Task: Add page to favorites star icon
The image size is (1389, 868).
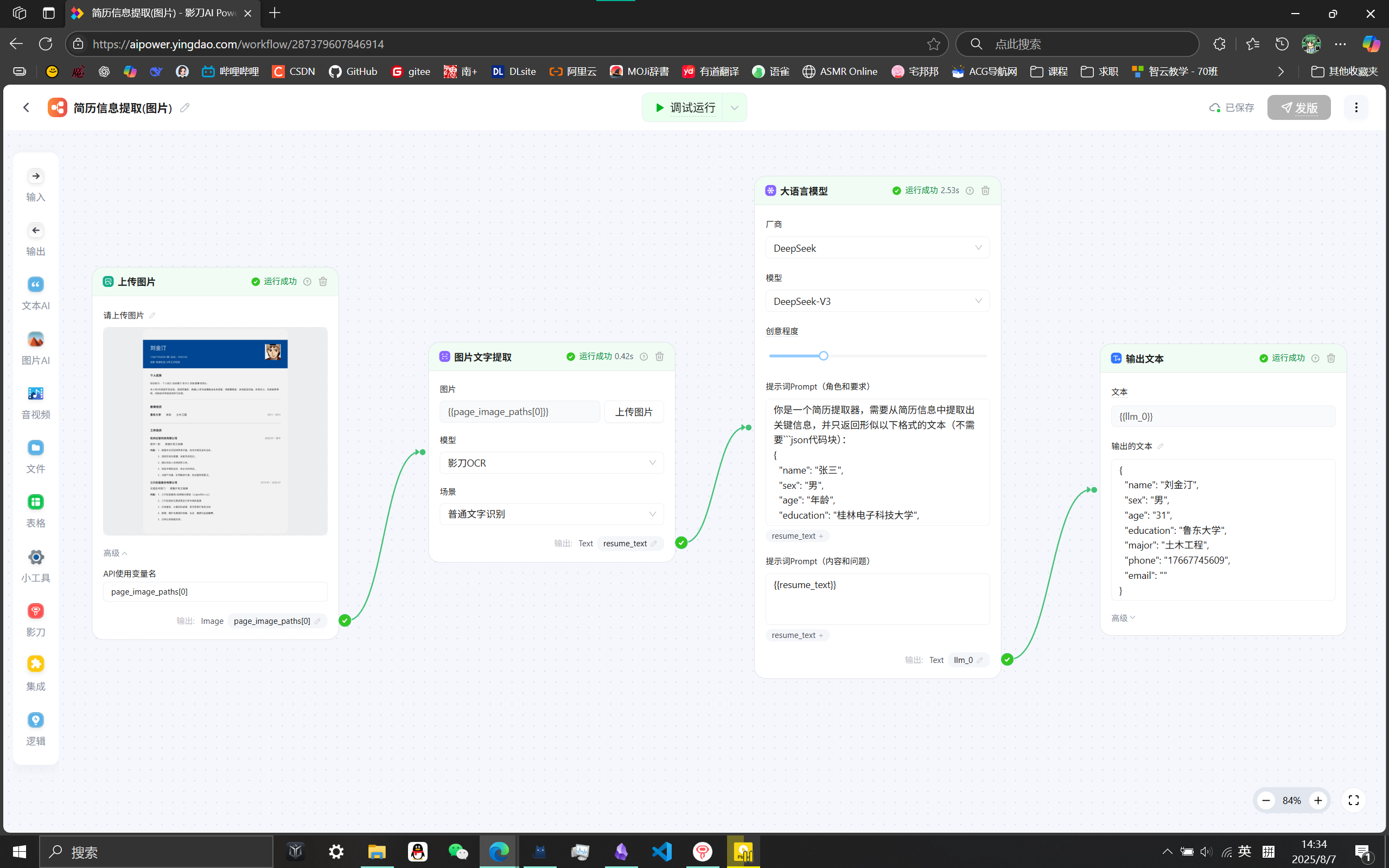Action: tap(933, 44)
